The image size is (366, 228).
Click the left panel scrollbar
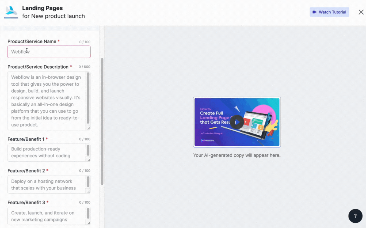coord(102,120)
